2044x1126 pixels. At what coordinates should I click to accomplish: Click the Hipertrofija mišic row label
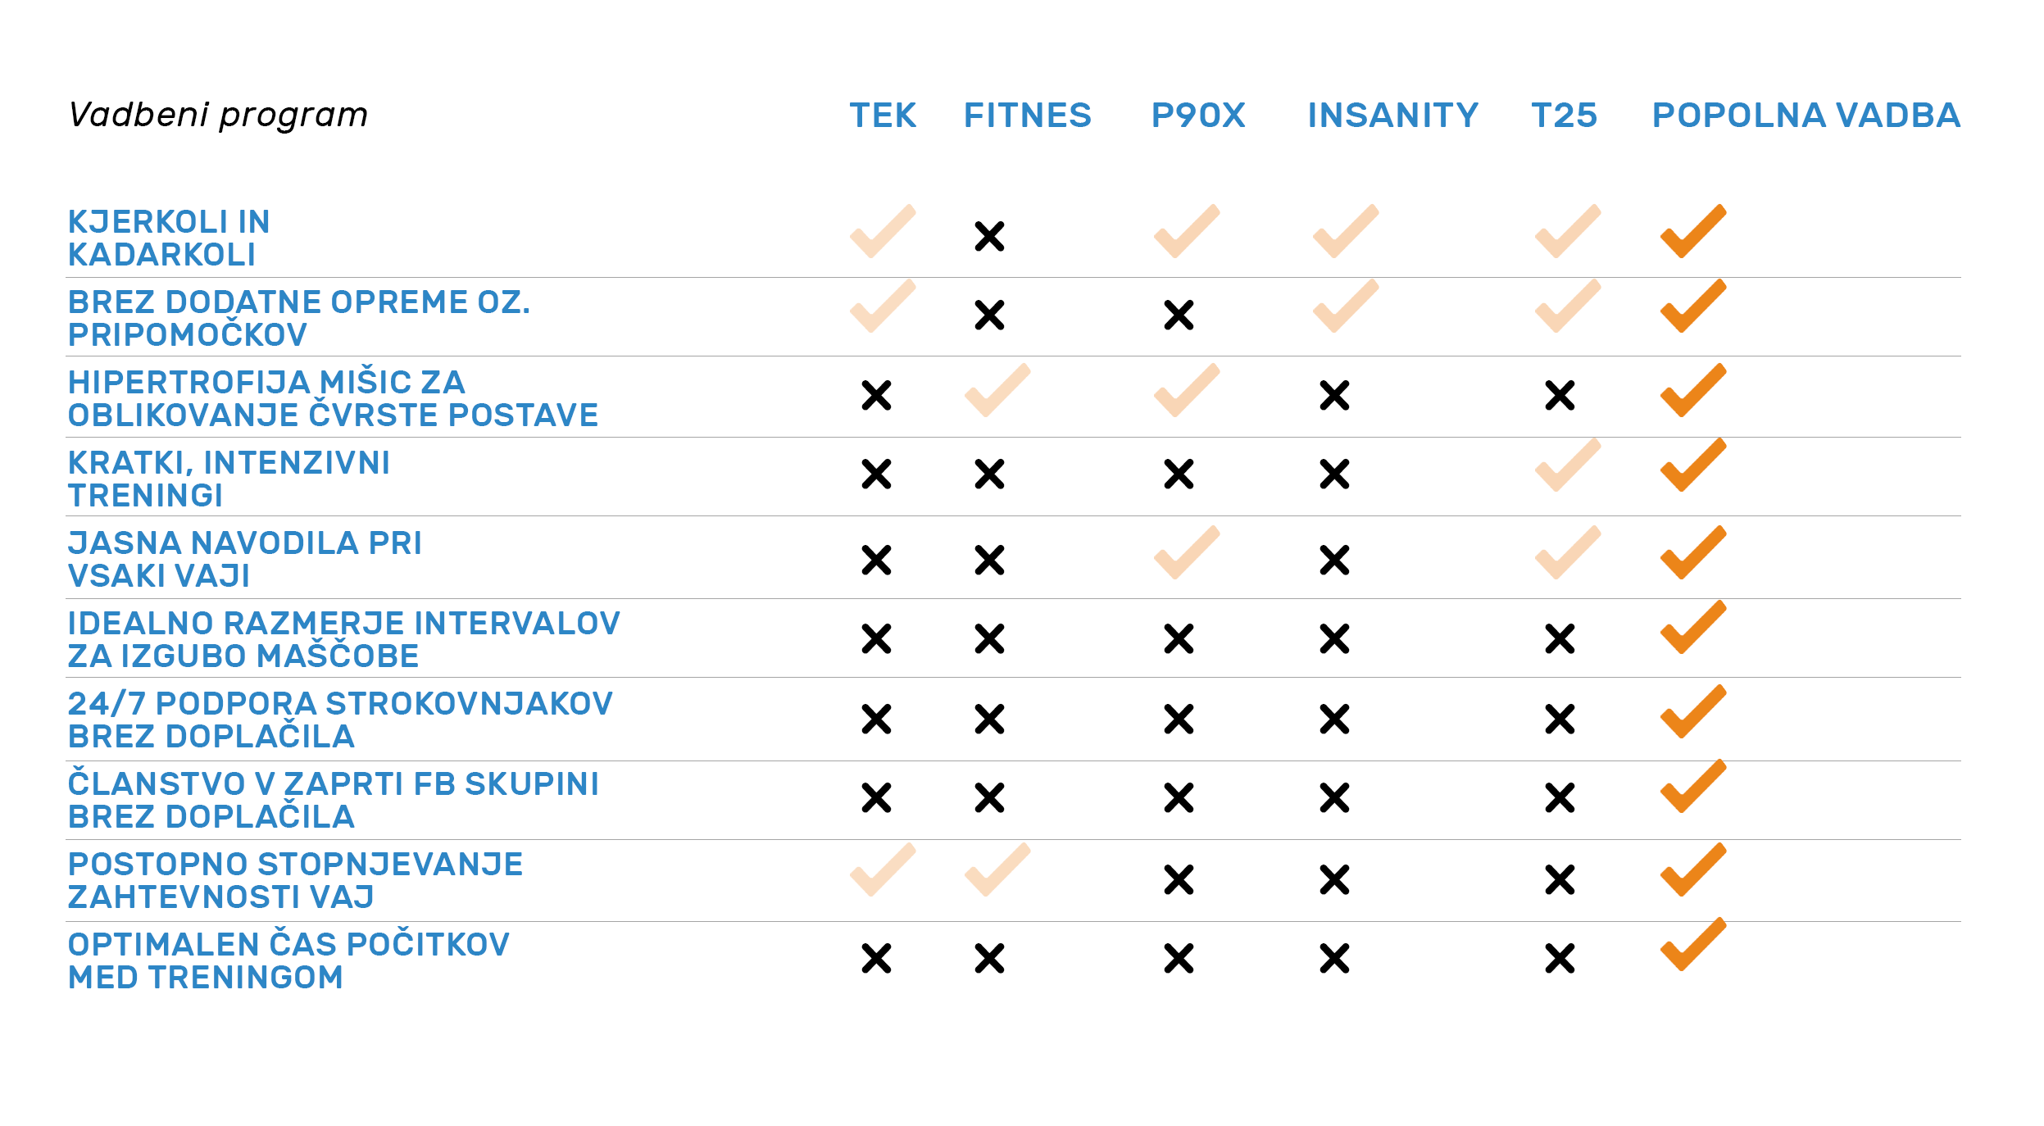(x=333, y=399)
